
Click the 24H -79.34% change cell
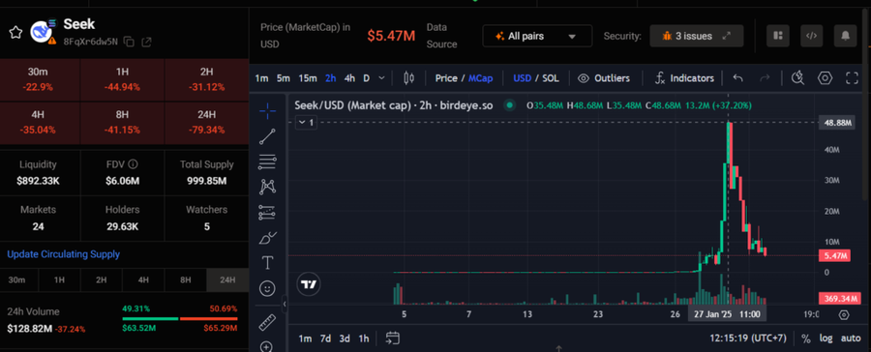(207, 122)
